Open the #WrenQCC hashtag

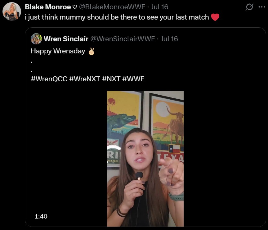(x=49, y=79)
